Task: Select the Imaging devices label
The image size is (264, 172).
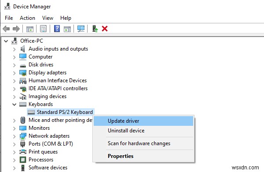Action: click(48, 96)
